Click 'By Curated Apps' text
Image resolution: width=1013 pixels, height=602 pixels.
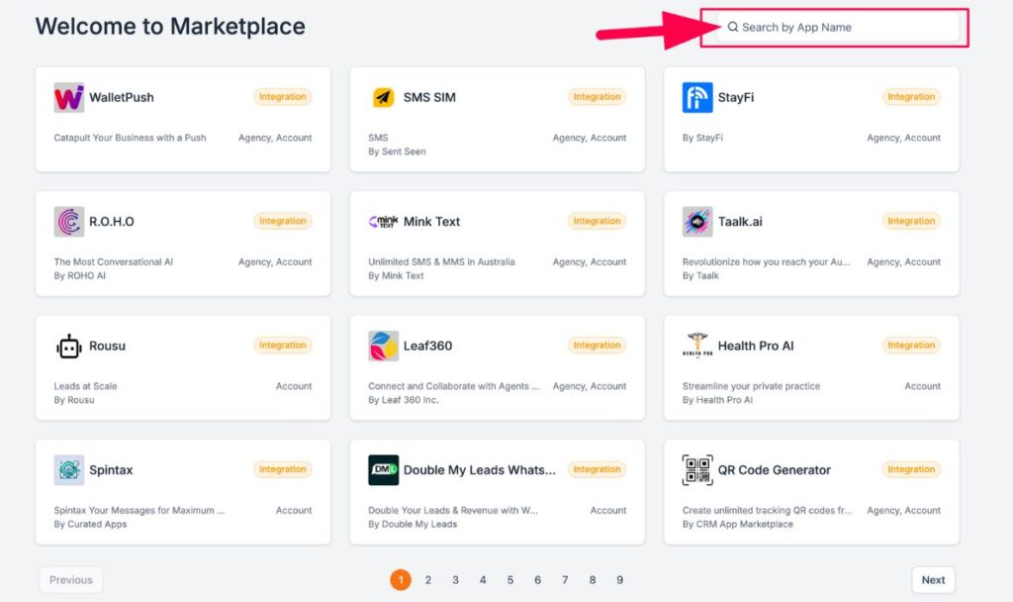[x=90, y=524]
